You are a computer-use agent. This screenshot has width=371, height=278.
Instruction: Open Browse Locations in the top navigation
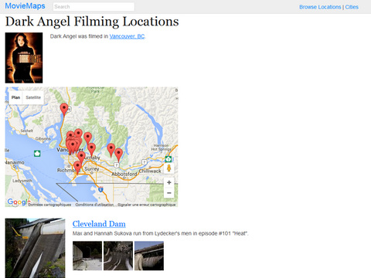tap(320, 7)
